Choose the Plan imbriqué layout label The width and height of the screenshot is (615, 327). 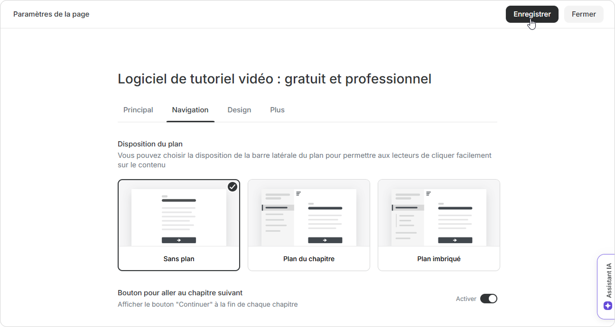pos(439,259)
